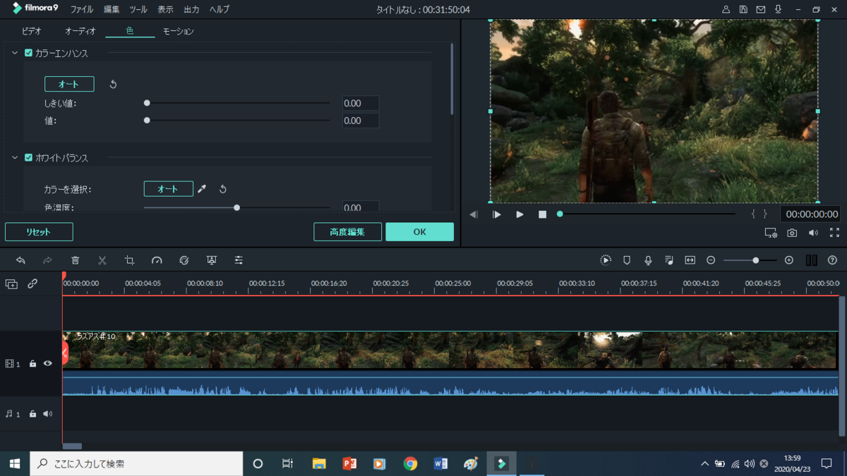Image resolution: width=847 pixels, height=476 pixels.
Task: Pick color with the eyedropper tool
Action: click(202, 189)
